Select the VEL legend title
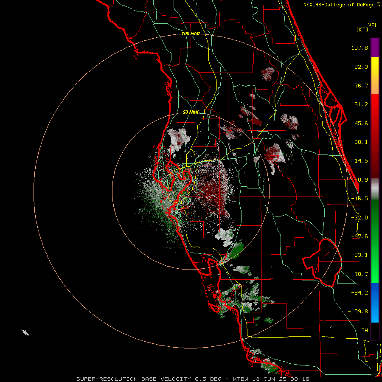Viewport: 382px width, 382px height. [373, 25]
